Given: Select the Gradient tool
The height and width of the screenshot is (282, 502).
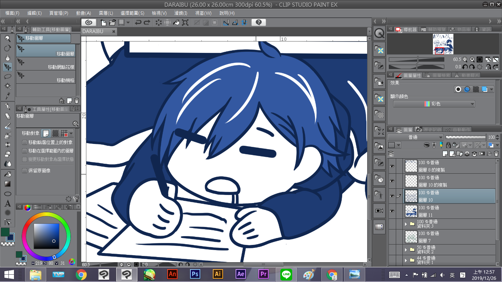Looking at the screenshot, I should pyautogui.click(x=7, y=184).
